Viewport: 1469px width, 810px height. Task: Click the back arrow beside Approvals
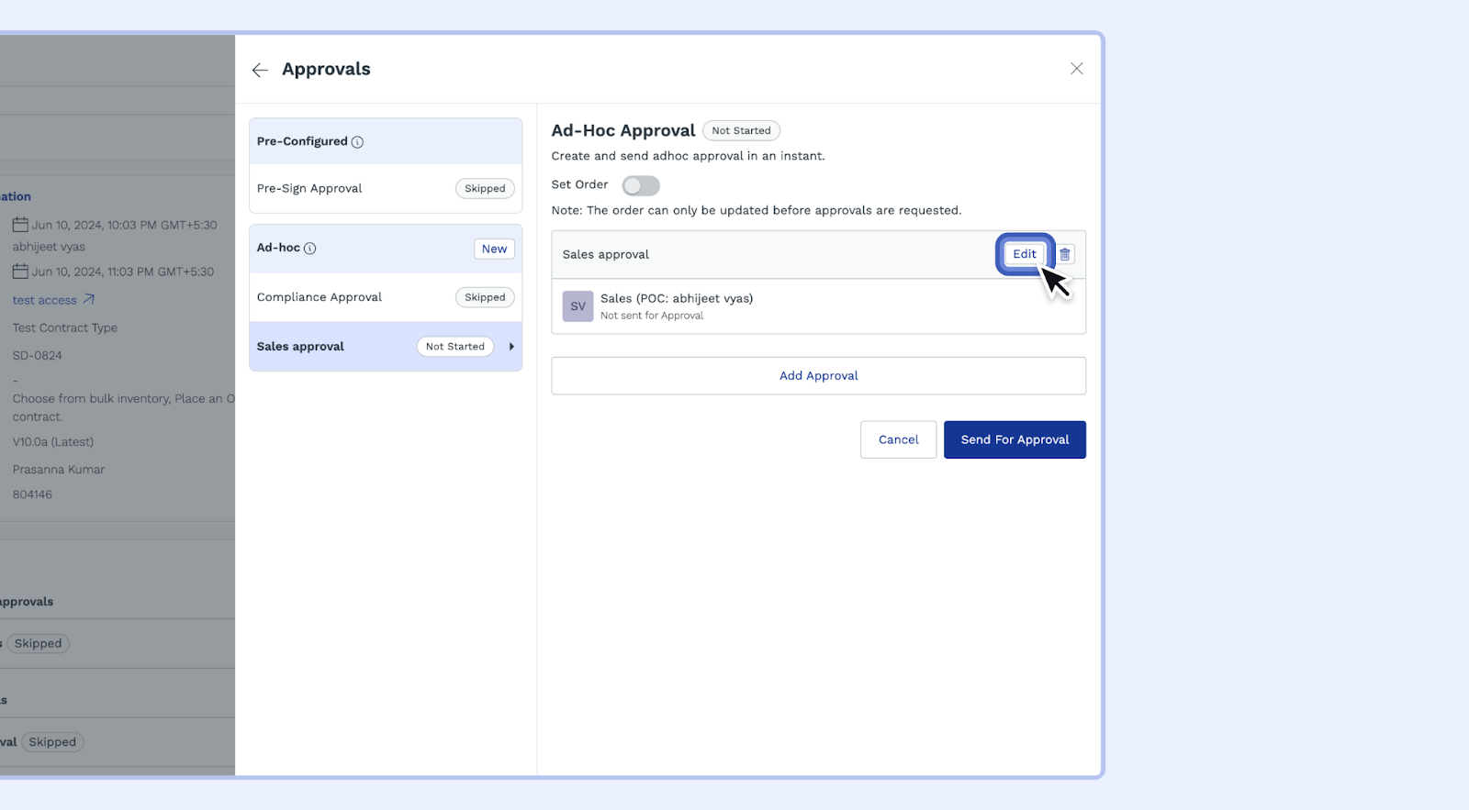point(260,70)
